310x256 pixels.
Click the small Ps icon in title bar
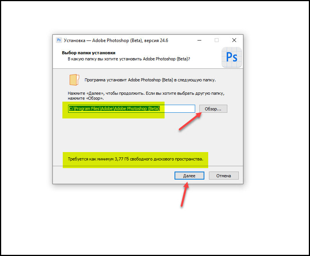59,40
